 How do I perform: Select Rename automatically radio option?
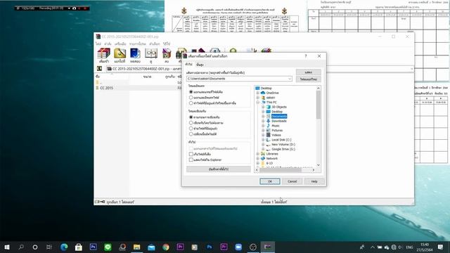[x=191, y=134]
